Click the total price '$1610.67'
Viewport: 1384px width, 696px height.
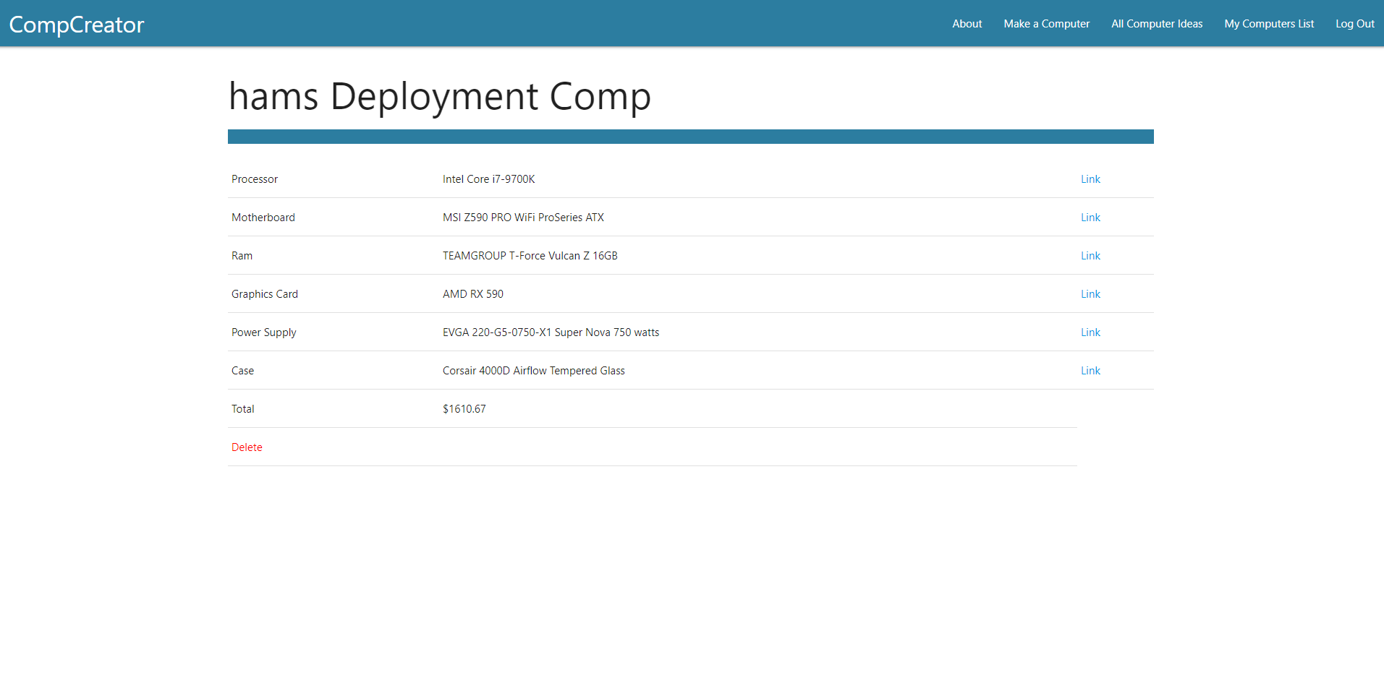(x=464, y=409)
